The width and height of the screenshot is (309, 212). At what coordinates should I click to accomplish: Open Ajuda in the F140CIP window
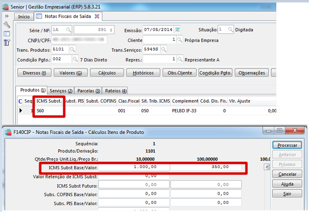point(287,184)
